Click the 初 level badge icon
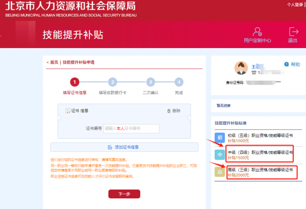 tap(220, 138)
